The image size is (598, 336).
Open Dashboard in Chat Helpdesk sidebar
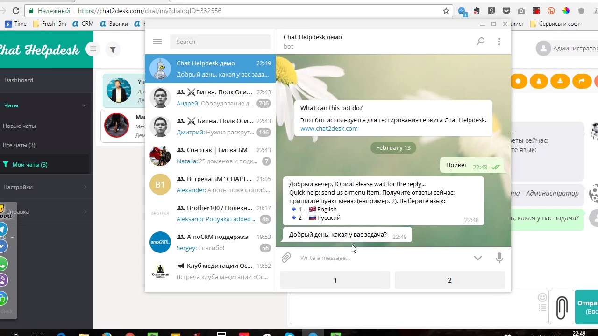pyautogui.click(x=19, y=80)
